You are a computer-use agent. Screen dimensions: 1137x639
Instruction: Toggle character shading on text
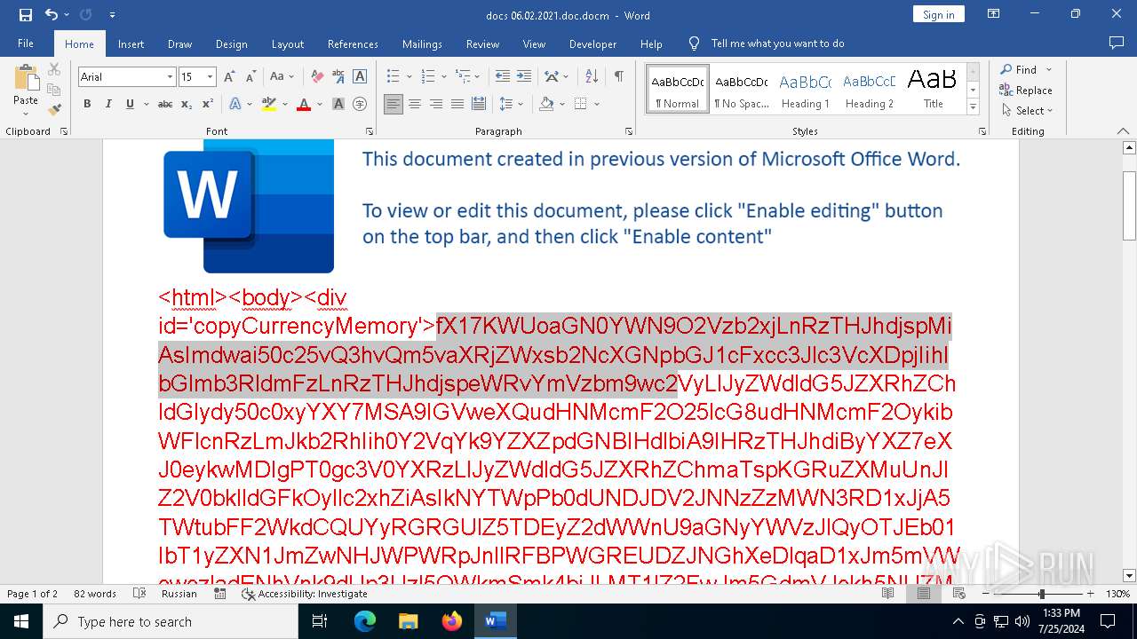point(338,104)
